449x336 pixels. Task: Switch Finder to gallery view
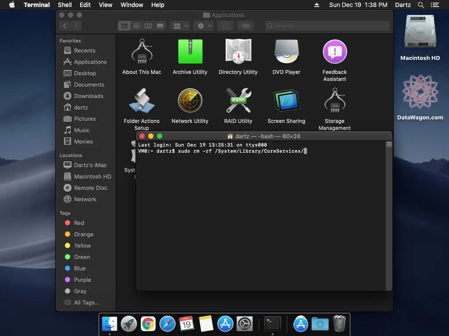160,26
